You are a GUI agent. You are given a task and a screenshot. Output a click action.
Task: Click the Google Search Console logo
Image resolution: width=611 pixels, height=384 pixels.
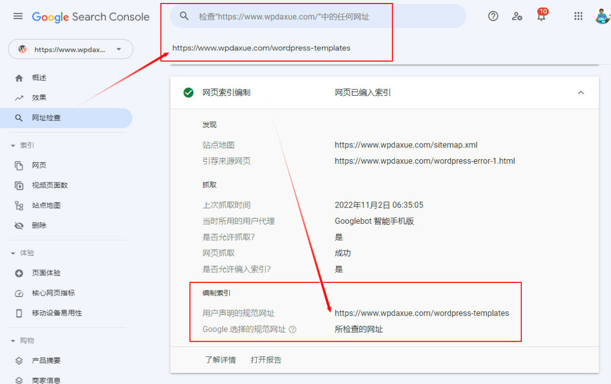[91, 17]
